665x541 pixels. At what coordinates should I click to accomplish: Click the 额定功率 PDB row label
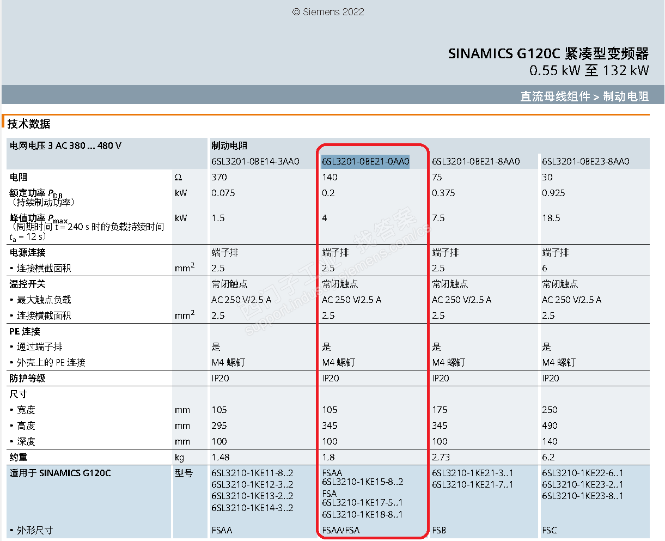click(x=36, y=194)
